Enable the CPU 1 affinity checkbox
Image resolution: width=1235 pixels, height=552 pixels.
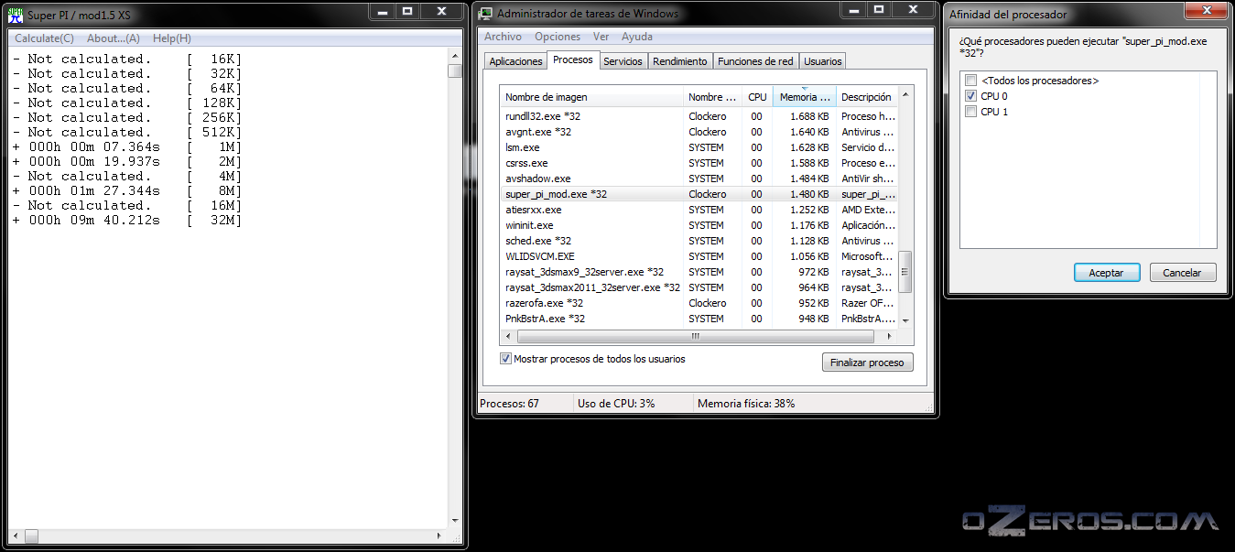pos(970,112)
